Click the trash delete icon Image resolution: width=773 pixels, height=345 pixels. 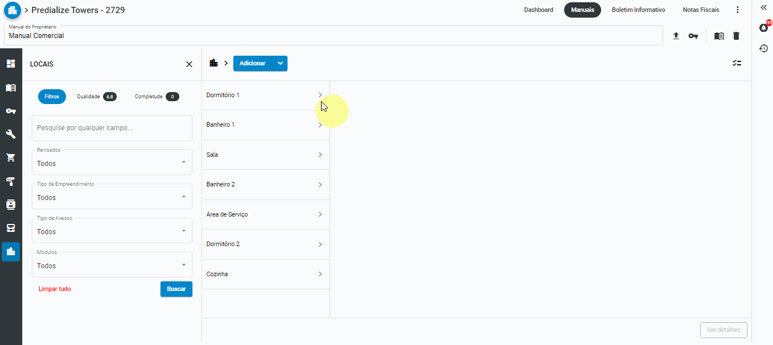[736, 36]
